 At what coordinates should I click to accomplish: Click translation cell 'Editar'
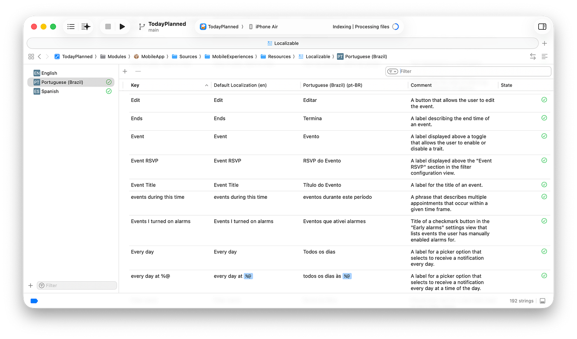coord(310,100)
